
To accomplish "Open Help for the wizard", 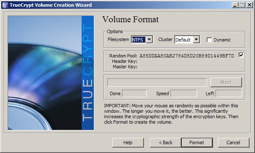I will [128, 143].
